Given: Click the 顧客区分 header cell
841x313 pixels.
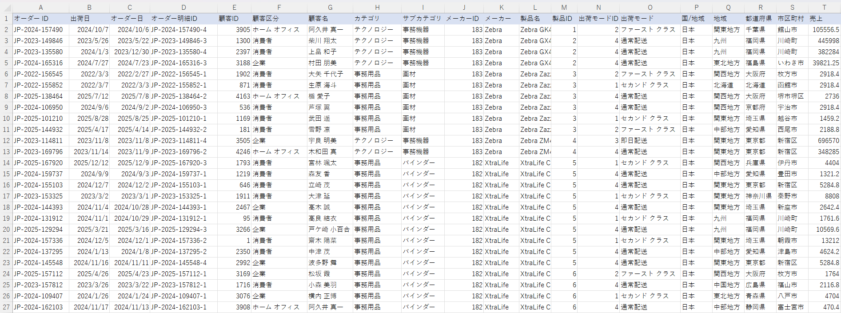Looking at the screenshot, I should [x=279, y=18].
